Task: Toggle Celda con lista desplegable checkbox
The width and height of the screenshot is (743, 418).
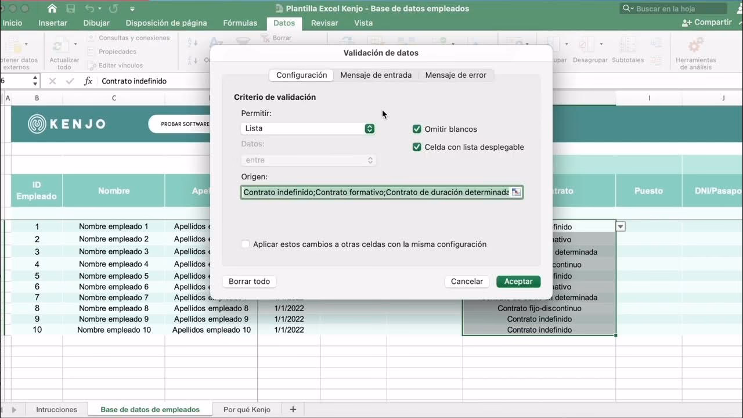Action: tap(417, 147)
